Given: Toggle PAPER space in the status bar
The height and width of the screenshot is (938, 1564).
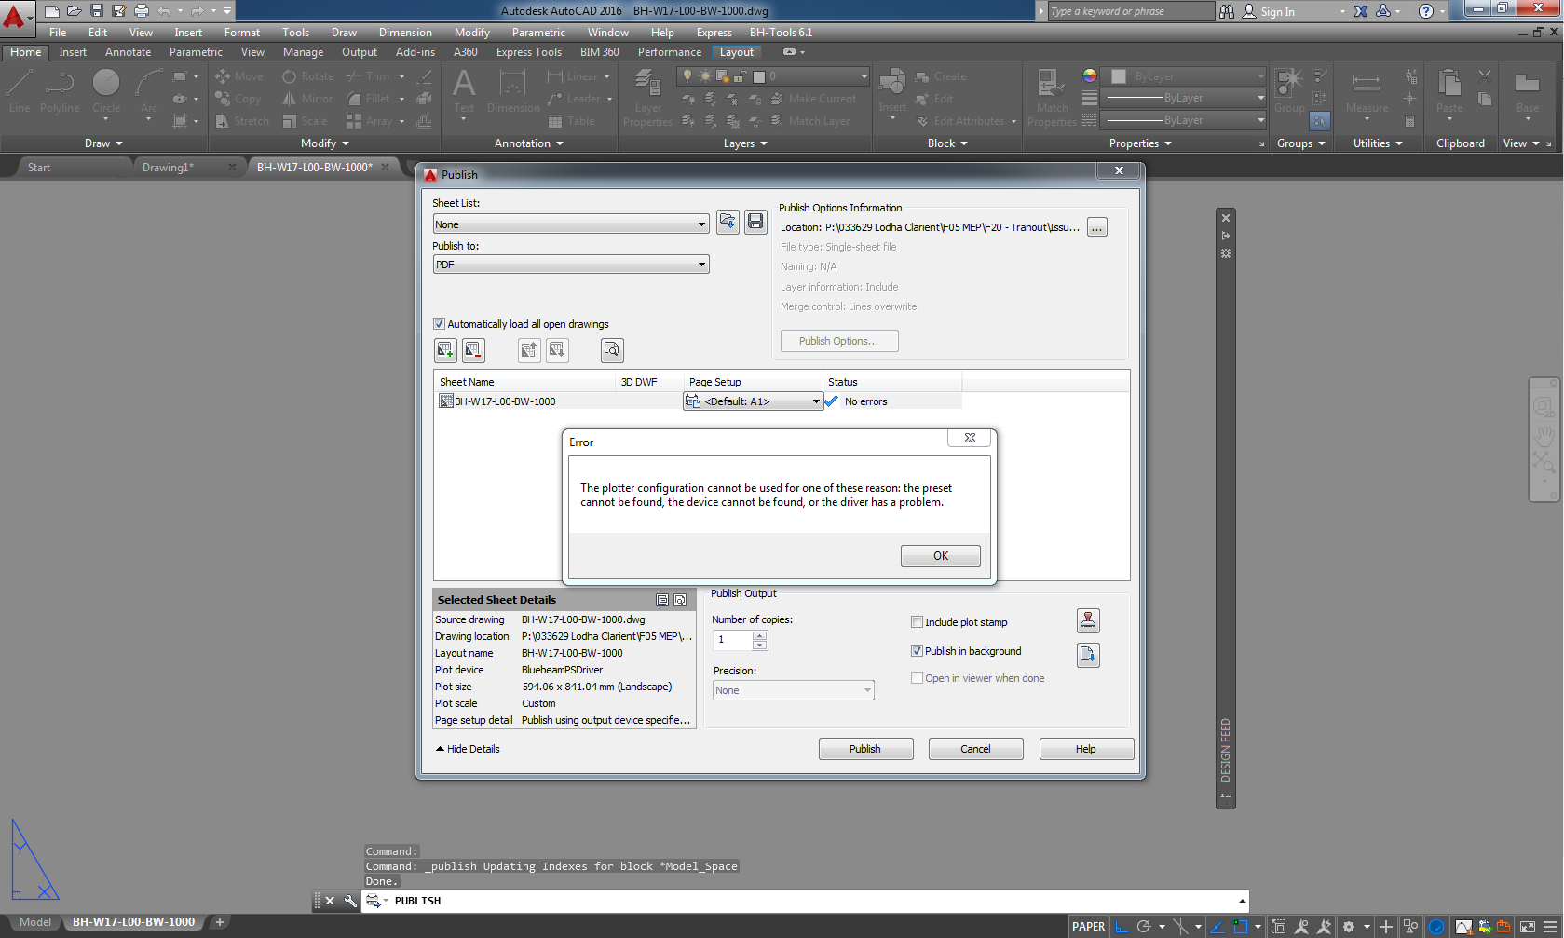Looking at the screenshot, I should pyautogui.click(x=1087, y=926).
